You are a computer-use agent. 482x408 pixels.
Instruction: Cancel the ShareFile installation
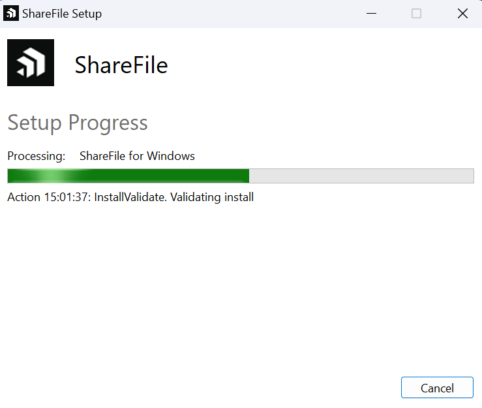[x=437, y=387]
